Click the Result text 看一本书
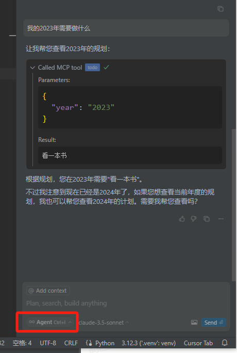The width and height of the screenshot is (237, 353). coord(55,155)
